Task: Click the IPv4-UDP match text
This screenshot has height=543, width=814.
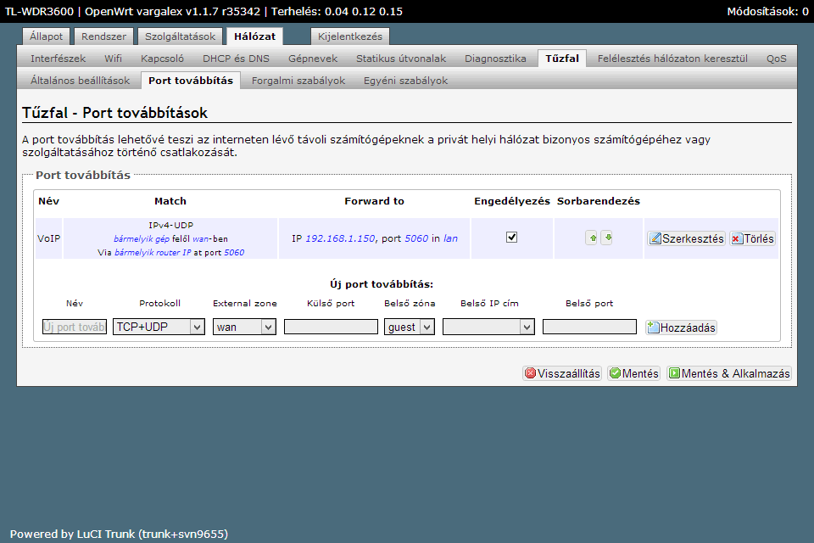Action: tap(170, 225)
